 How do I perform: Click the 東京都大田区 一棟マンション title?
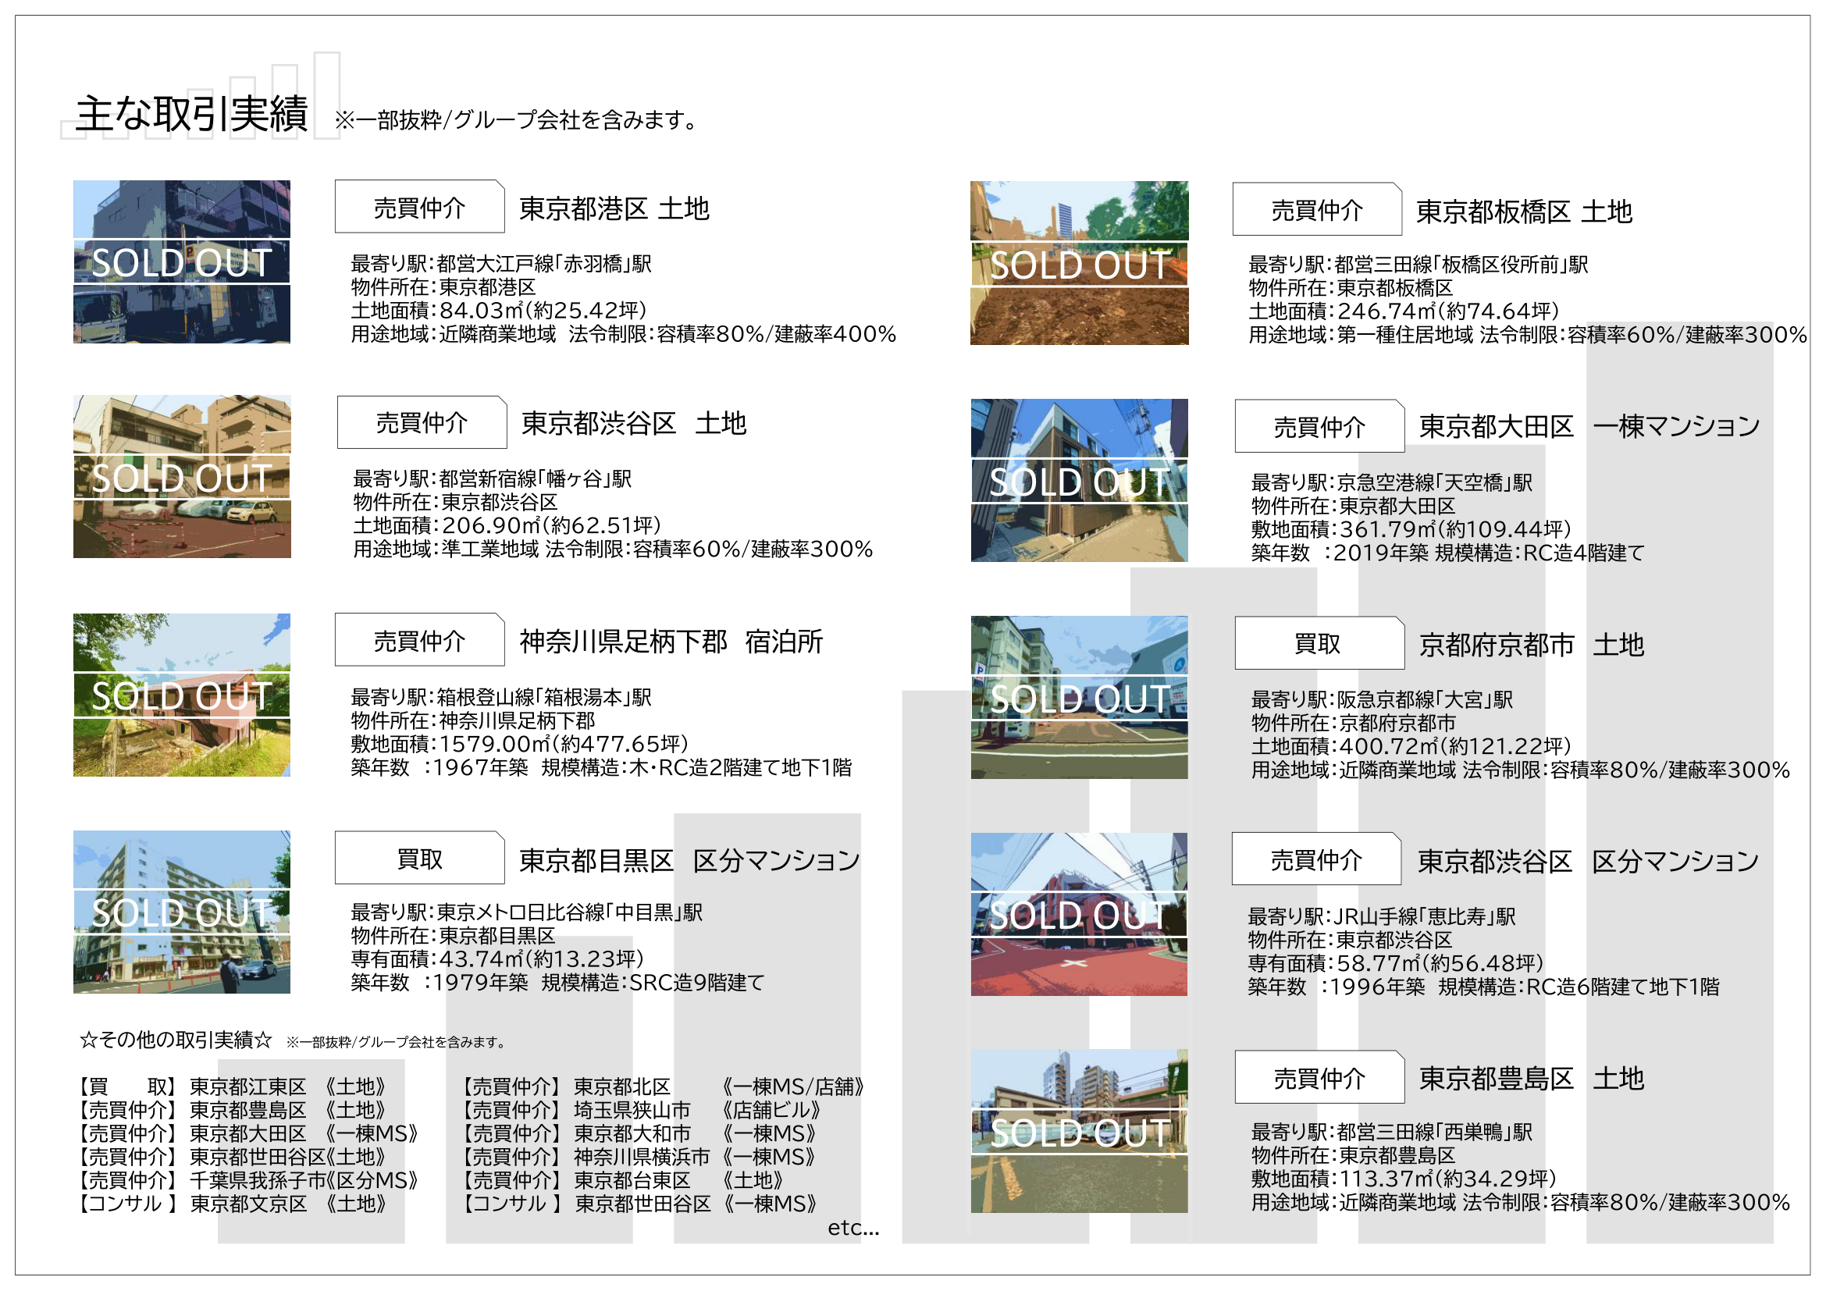[x=1589, y=426]
